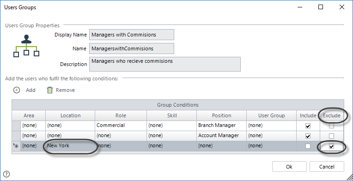Check Exclude for Account Manager row
This screenshot has height=181, width=353.
(331, 136)
